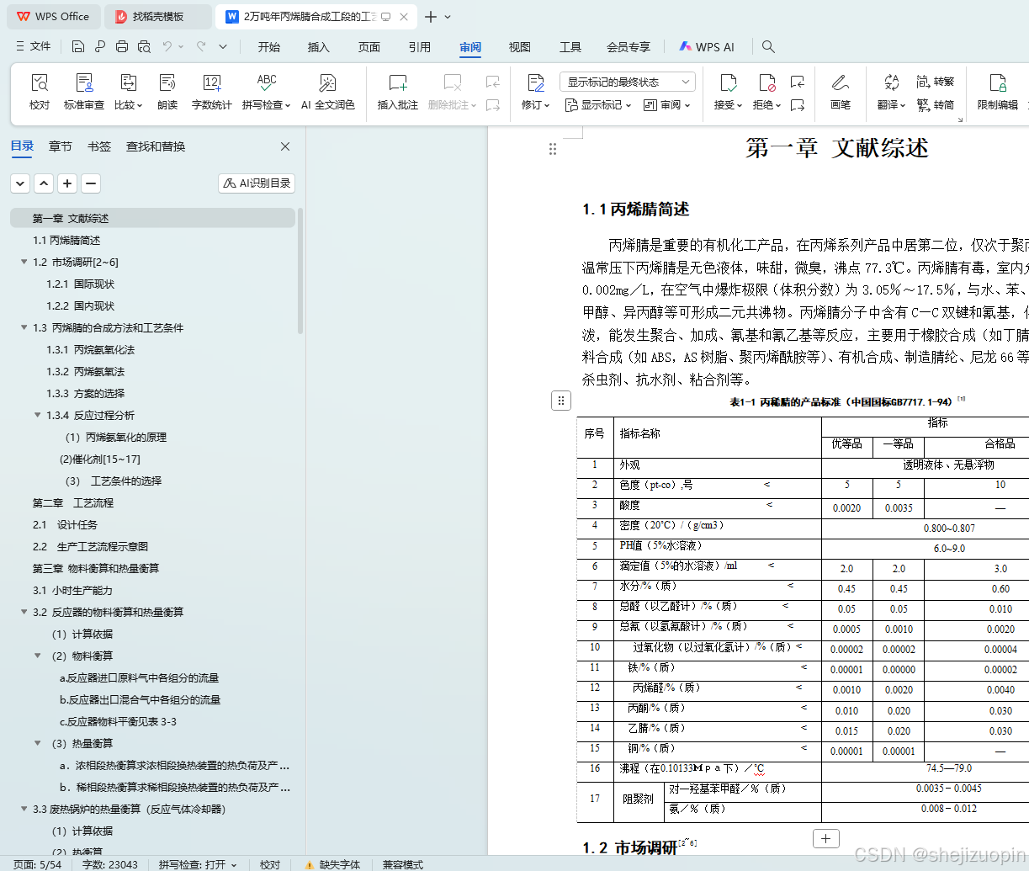Open the 显示标记 dropdown
The image size is (1029, 871).
(x=597, y=105)
